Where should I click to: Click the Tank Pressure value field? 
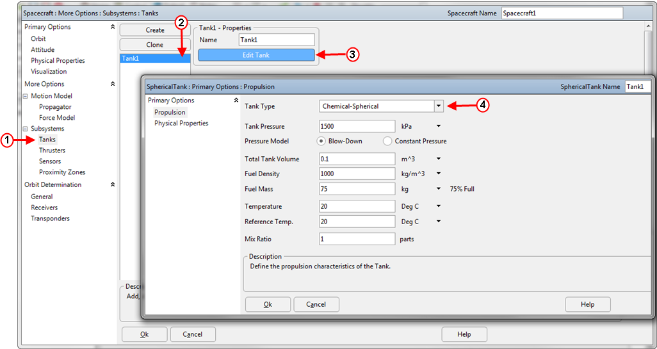pos(357,126)
